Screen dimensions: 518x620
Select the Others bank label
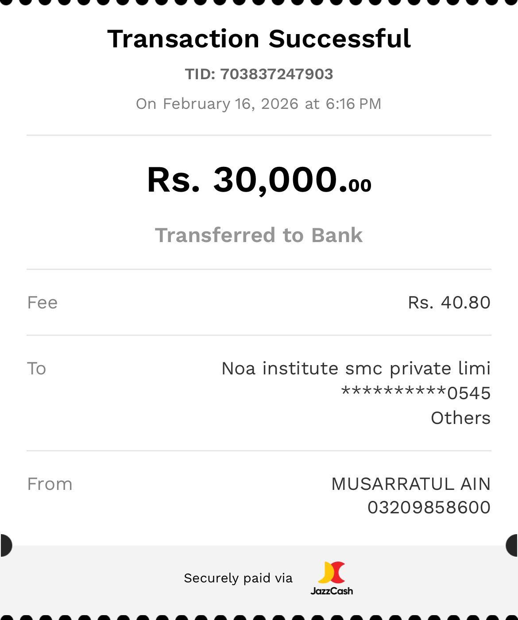coord(460,418)
